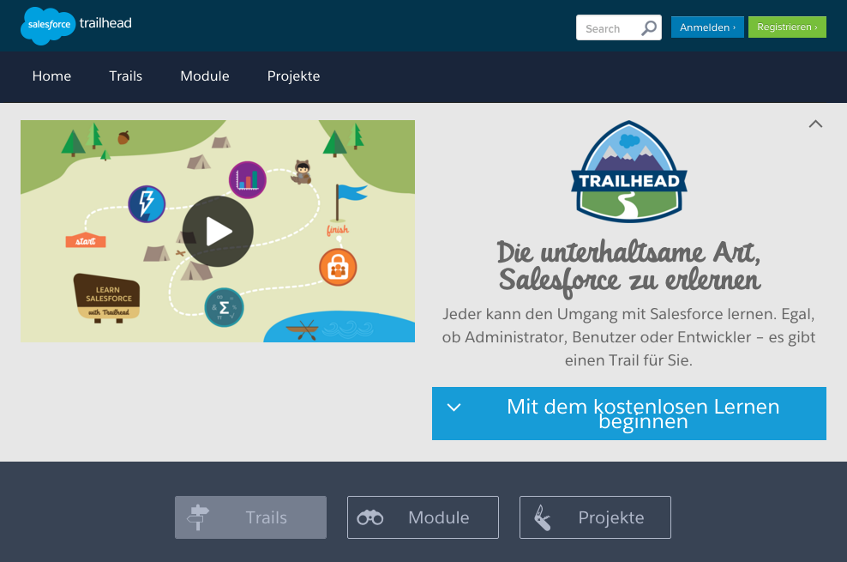
Task: Click the orange start sign in video
Action: pos(86,241)
